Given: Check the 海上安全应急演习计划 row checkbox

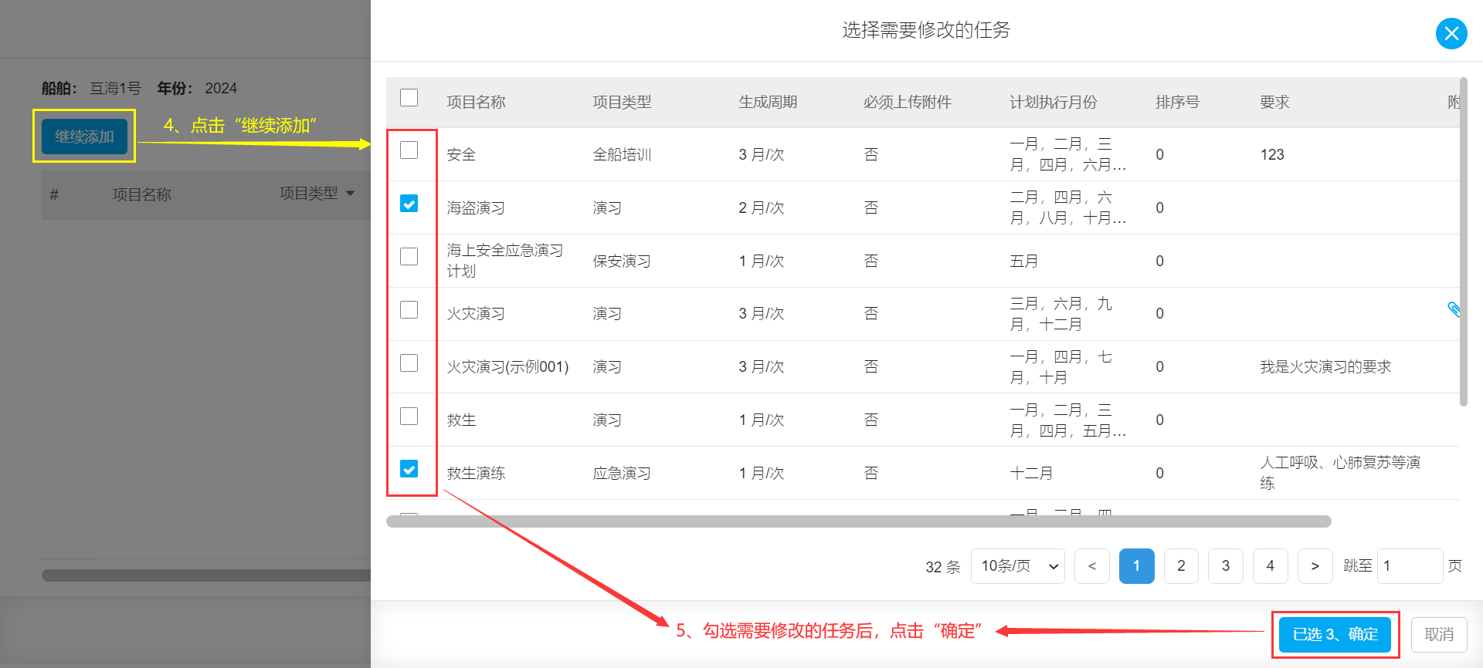Looking at the screenshot, I should point(409,256).
